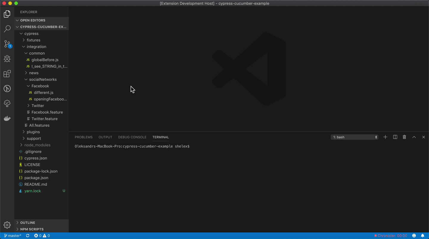Viewport: 429px width, 239px height.
Task: Open the Explorer view in activity bar
Action: (7, 14)
